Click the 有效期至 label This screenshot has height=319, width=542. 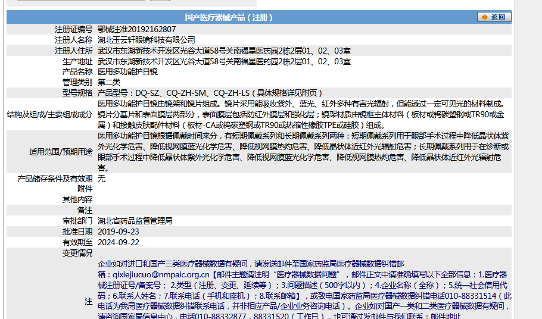tap(77, 242)
